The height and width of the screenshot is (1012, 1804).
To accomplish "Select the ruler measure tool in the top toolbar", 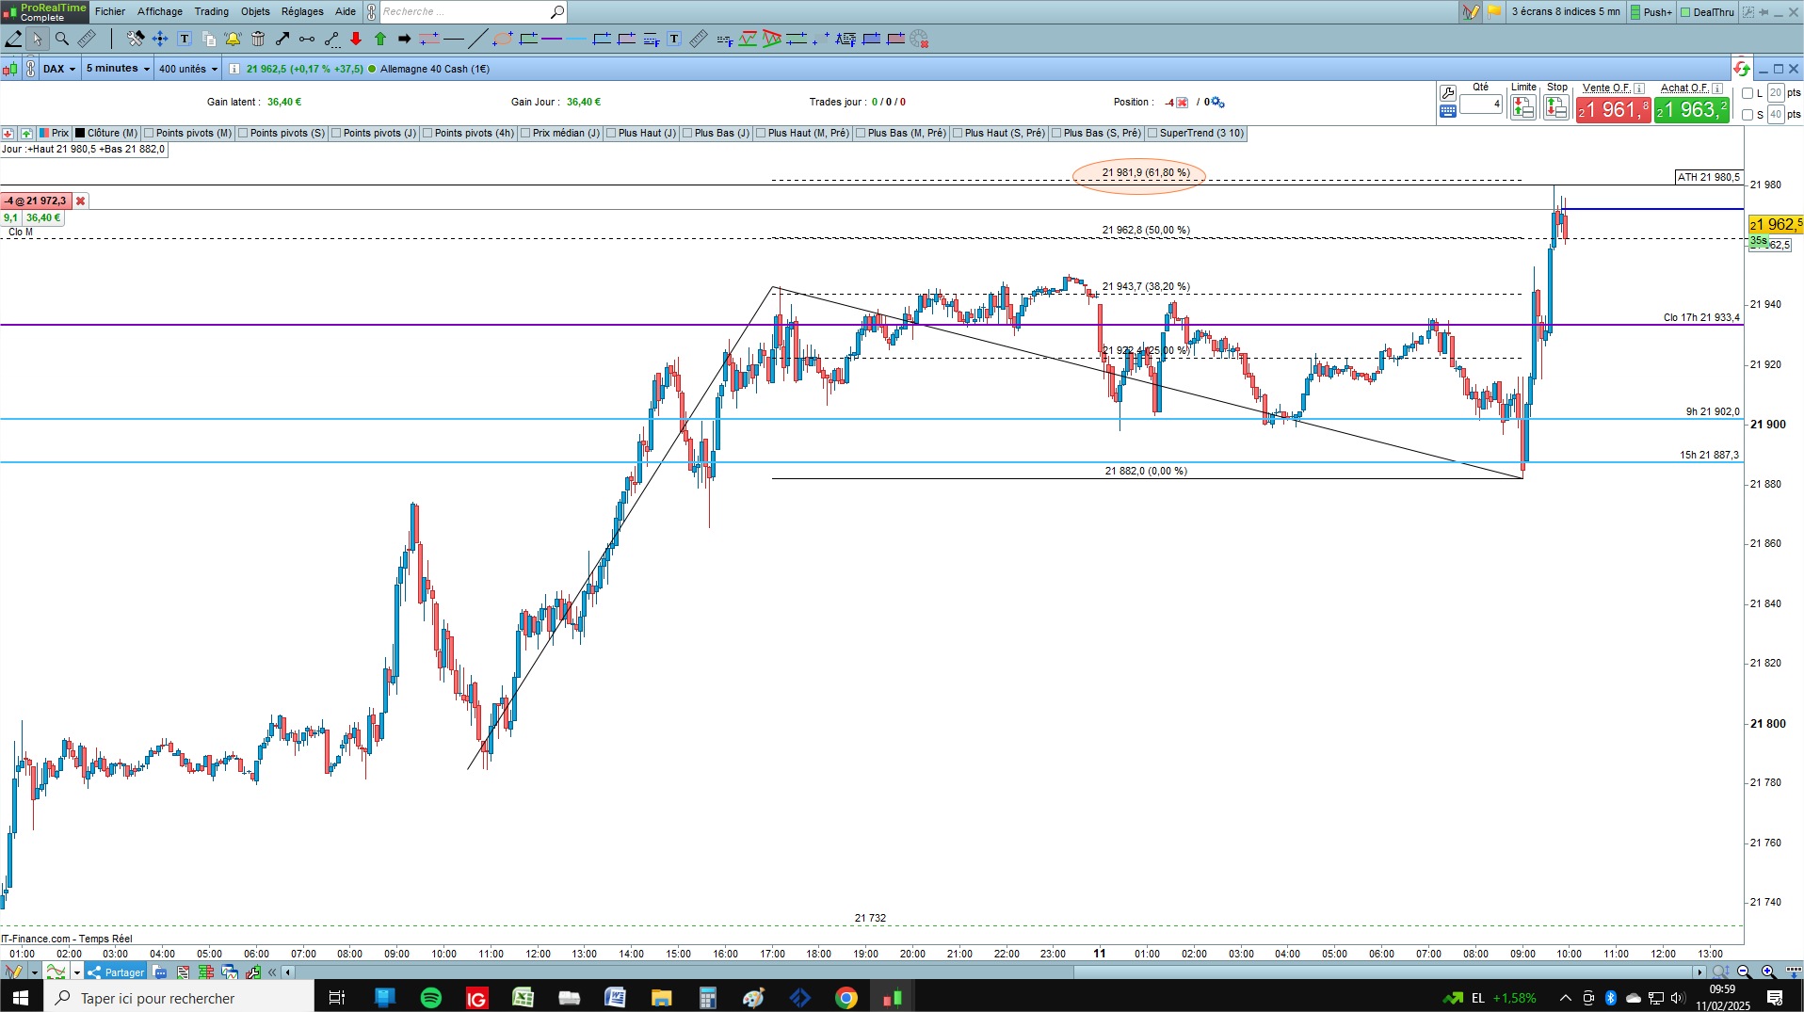I will [87, 39].
